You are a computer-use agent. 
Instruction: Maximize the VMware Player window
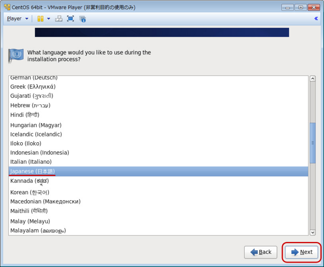pos(301,8)
